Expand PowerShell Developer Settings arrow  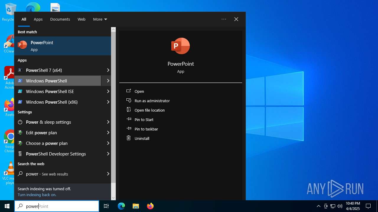108,154
